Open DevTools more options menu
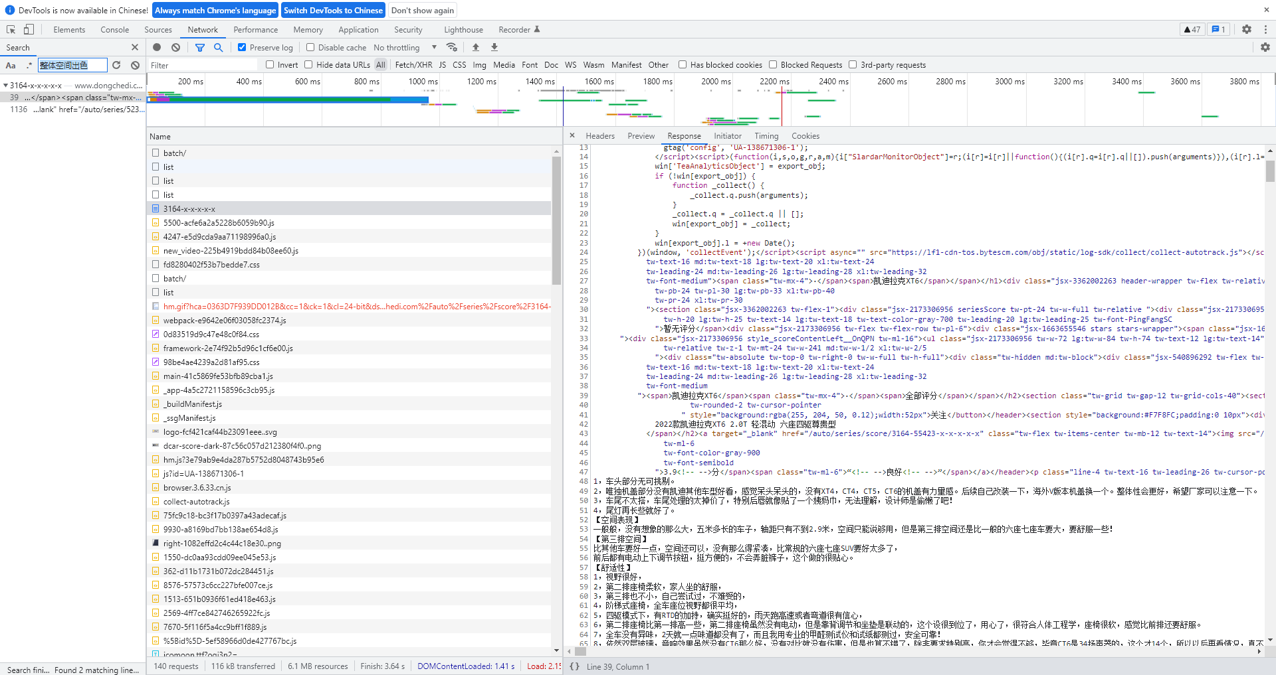This screenshot has width=1276, height=675. [x=1265, y=29]
